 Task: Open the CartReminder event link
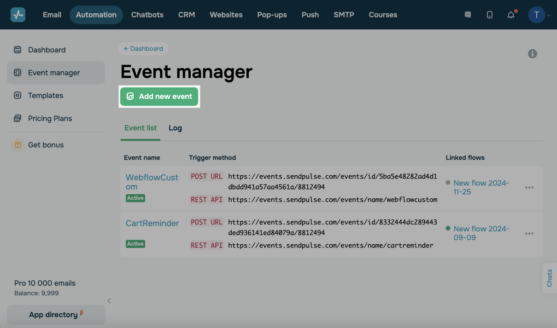coord(152,223)
